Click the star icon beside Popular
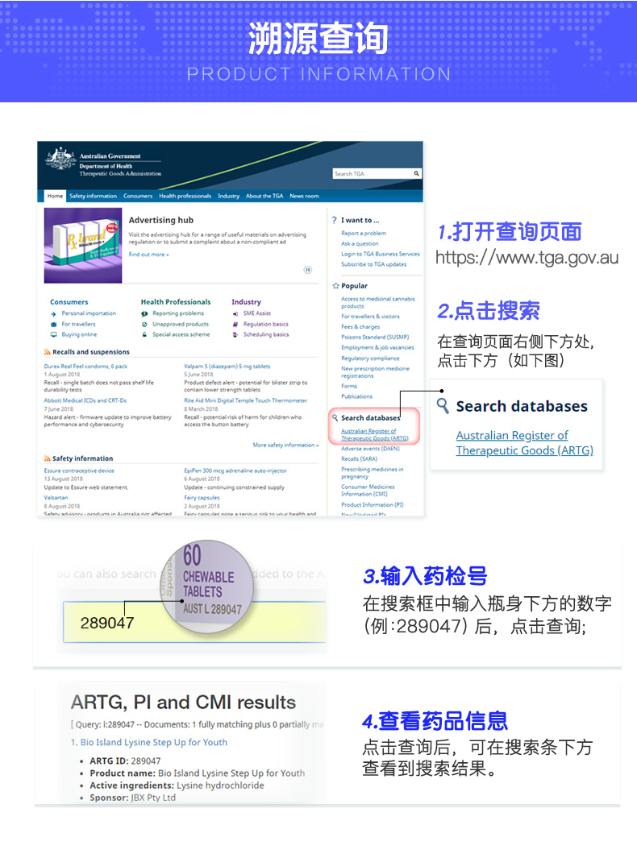Viewport: 637px width, 858px height. [335, 286]
